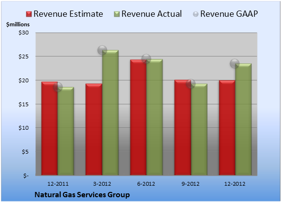Click the 'Natural Gas Services Group' title
Screen dimensions: 281x202
click(x=82, y=195)
